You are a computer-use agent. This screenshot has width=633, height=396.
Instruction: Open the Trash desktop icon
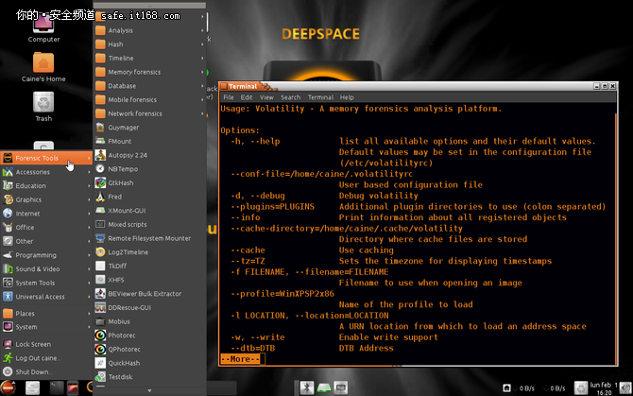pyautogui.click(x=43, y=104)
